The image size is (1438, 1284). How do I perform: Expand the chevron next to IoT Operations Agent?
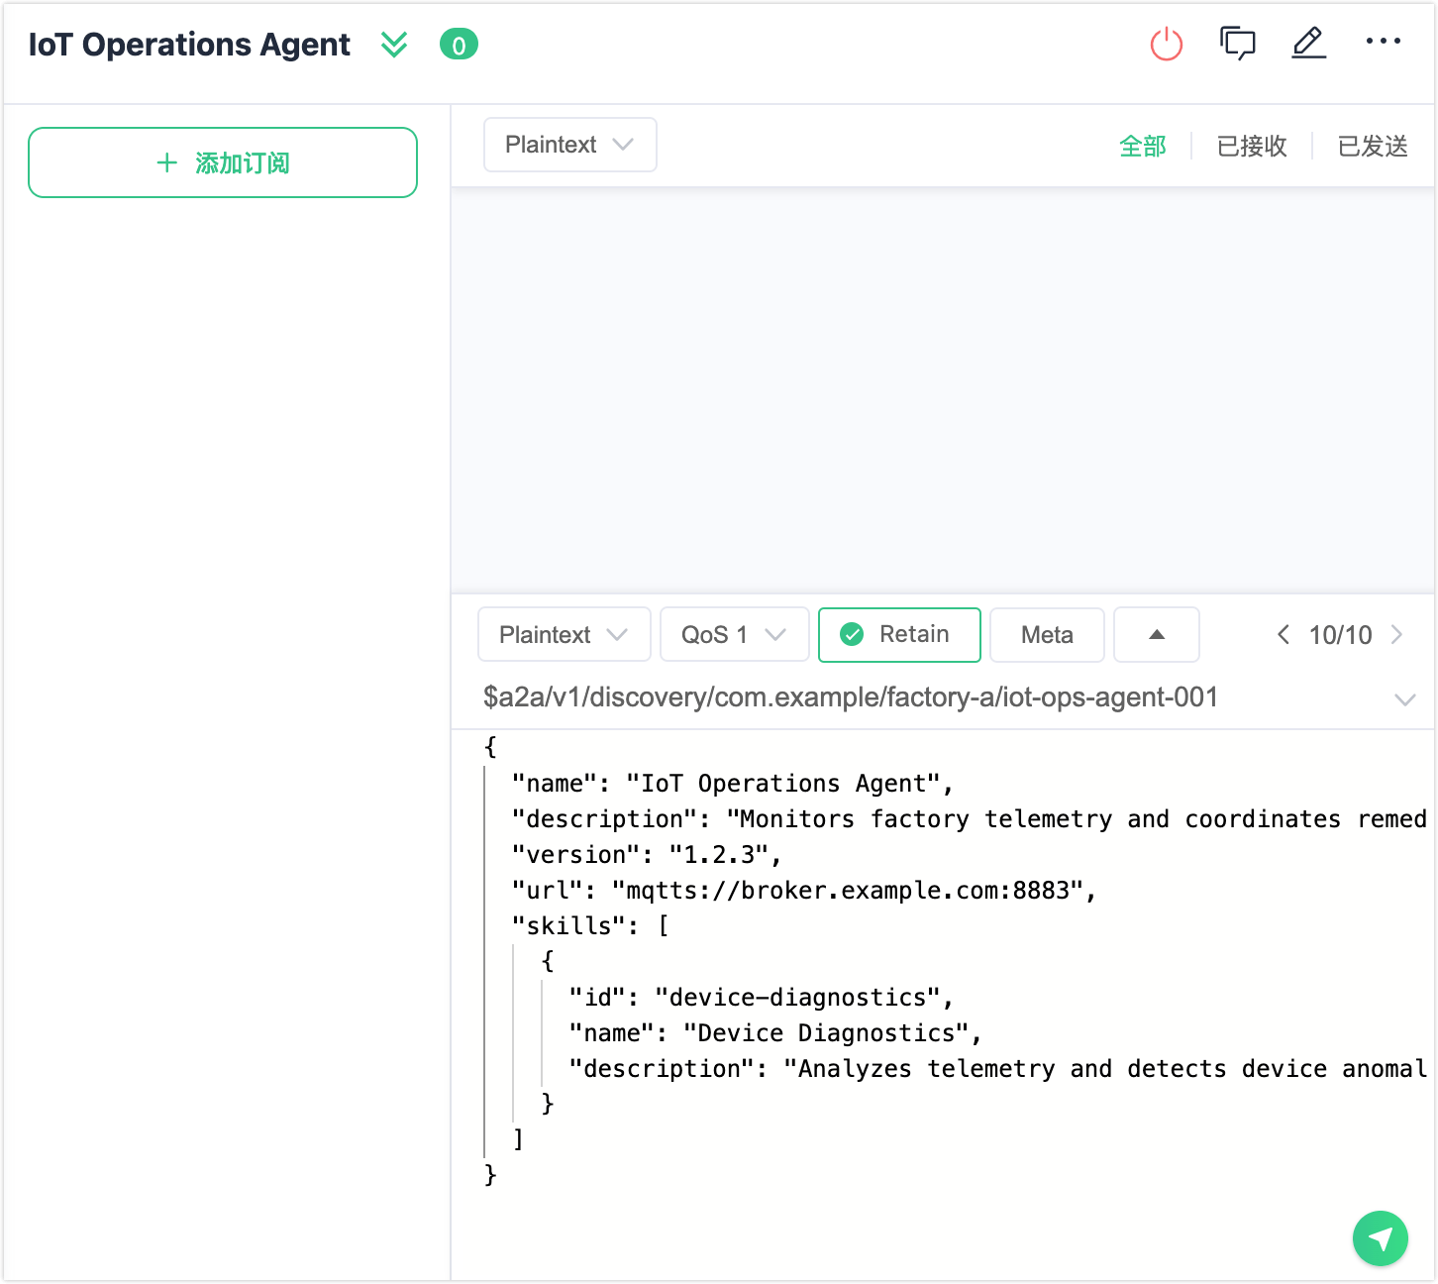pos(393,44)
